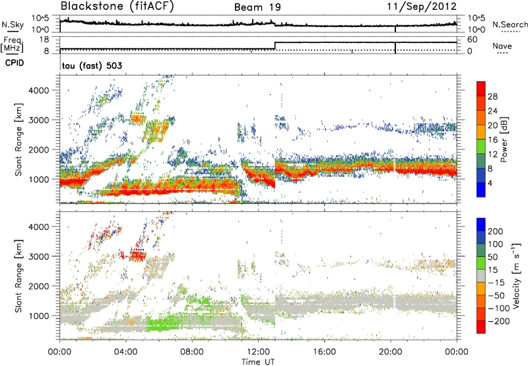Click the '12:00' time axis label
Viewport: 528px width, 366px height.
tap(258, 352)
